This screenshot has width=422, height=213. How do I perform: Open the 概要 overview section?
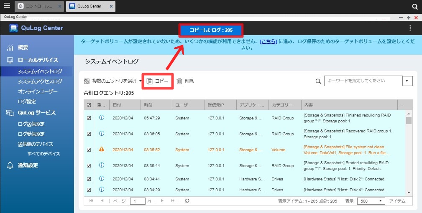(x=23, y=48)
